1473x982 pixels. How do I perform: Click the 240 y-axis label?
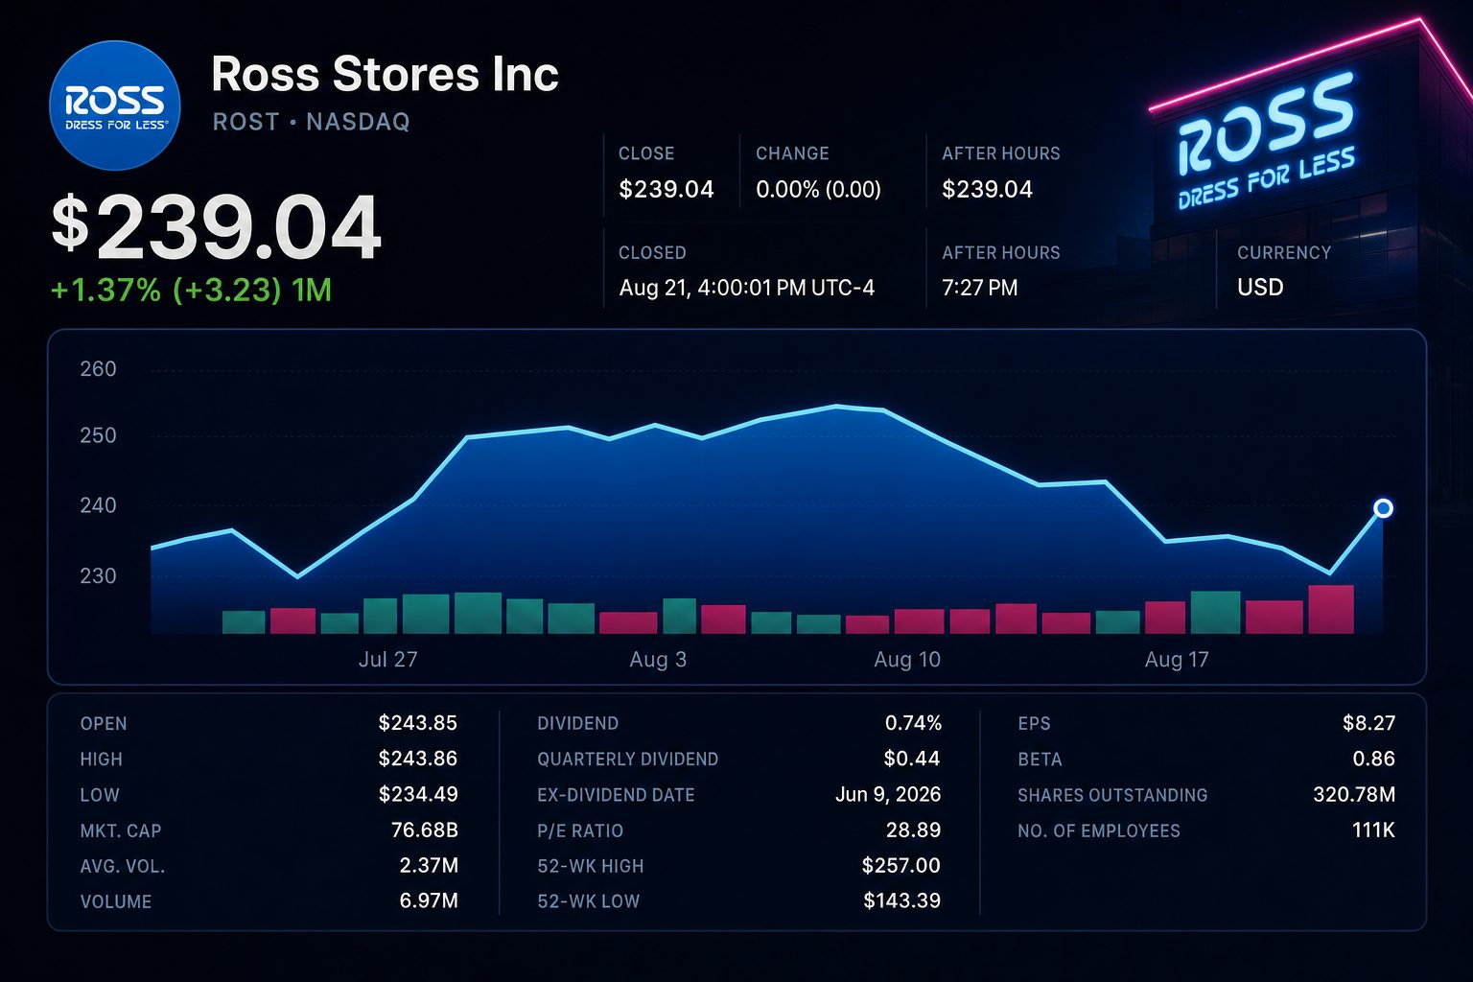(98, 505)
